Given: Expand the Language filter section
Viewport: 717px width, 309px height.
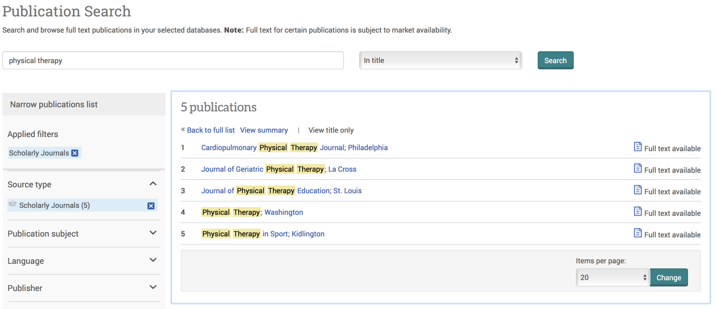Looking at the screenshot, I should 153,260.
